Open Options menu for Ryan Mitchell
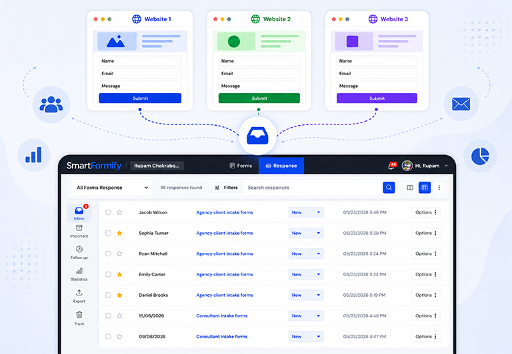The image size is (512, 354). click(426, 254)
